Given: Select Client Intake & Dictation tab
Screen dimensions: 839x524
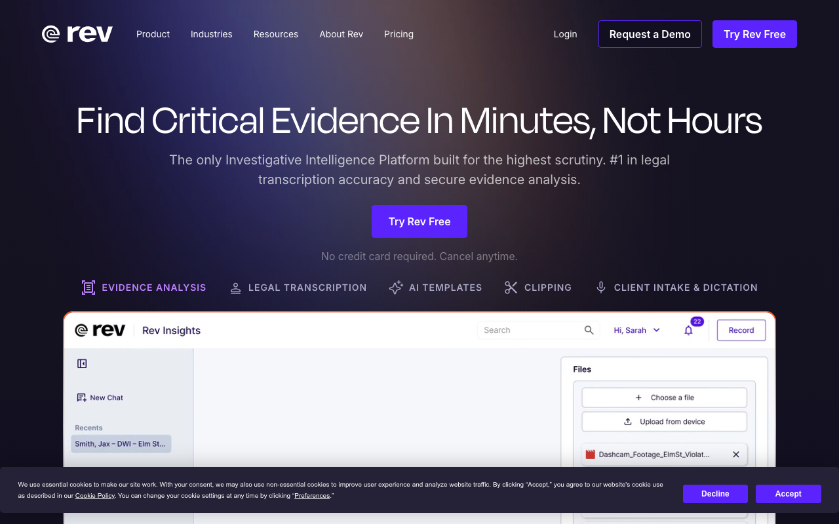Looking at the screenshot, I should coord(676,288).
